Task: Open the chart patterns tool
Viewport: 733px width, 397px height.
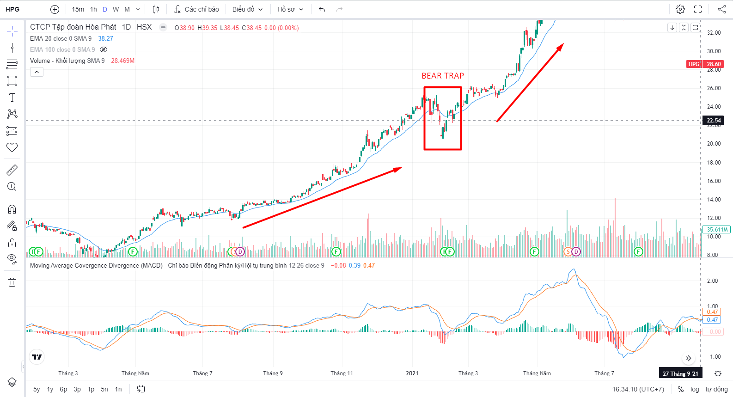Action: tap(12, 114)
